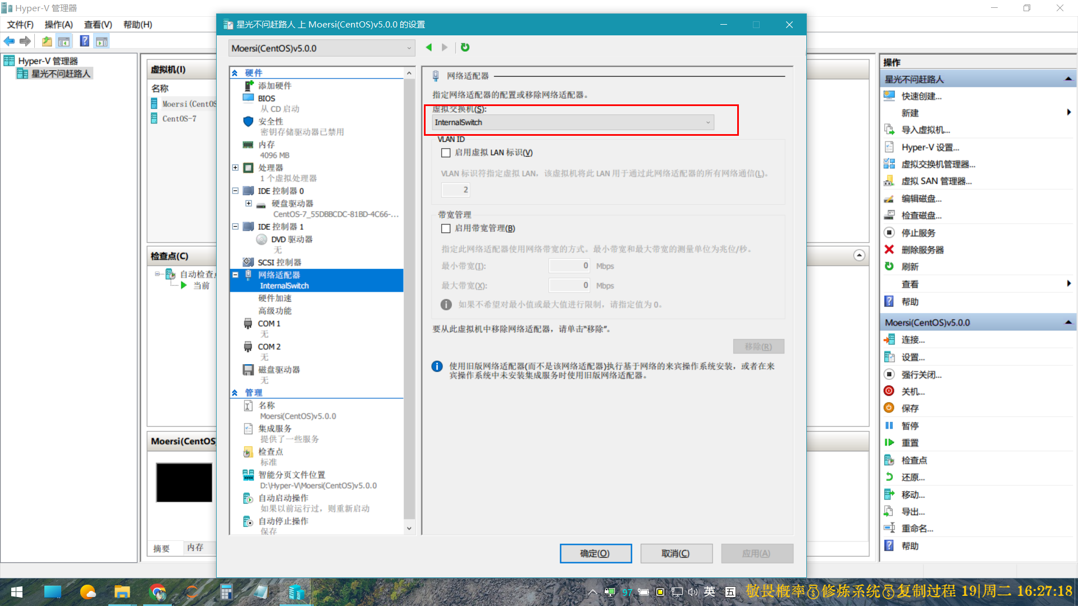This screenshot has height=606, width=1078.
Task: Open Hyper-V Settings action link
Action: click(930, 147)
